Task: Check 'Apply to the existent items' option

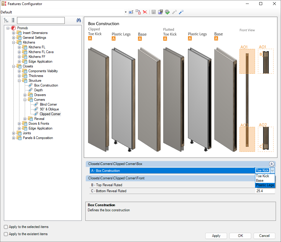Action: coord(6,234)
